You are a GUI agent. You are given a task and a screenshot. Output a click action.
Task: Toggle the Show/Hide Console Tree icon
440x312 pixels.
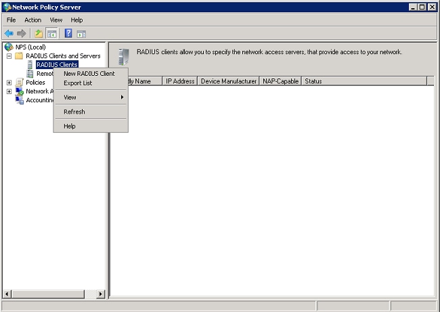(x=51, y=34)
